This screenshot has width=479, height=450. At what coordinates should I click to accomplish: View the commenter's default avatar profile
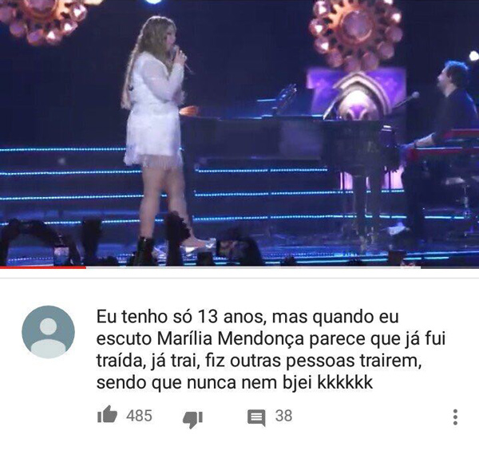tap(48, 332)
